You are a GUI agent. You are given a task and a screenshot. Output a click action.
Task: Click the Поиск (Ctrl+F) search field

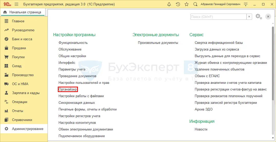coord(218,17)
